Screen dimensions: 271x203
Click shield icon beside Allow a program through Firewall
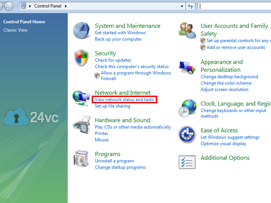pyautogui.click(x=97, y=75)
